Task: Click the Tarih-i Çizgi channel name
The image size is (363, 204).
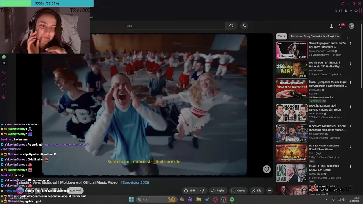Action: pyautogui.click(x=315, y=153)
